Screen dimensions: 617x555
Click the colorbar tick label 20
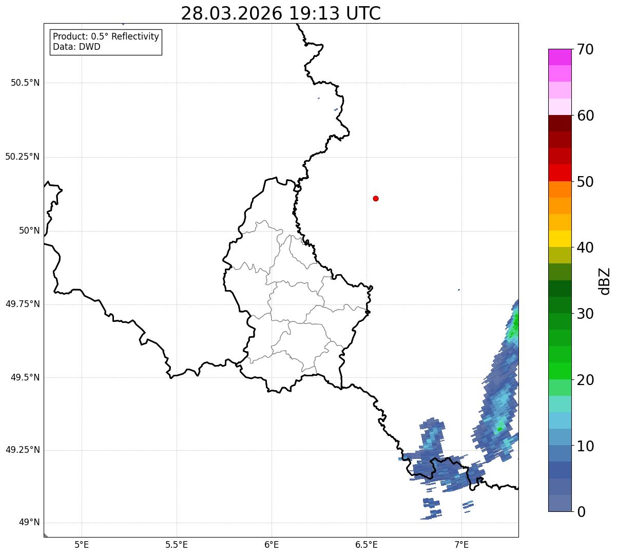click(x=585, y=380)
